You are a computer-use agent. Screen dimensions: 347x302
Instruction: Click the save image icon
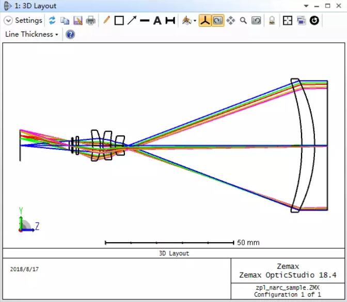pyautogui.click(x=77, y=21)
